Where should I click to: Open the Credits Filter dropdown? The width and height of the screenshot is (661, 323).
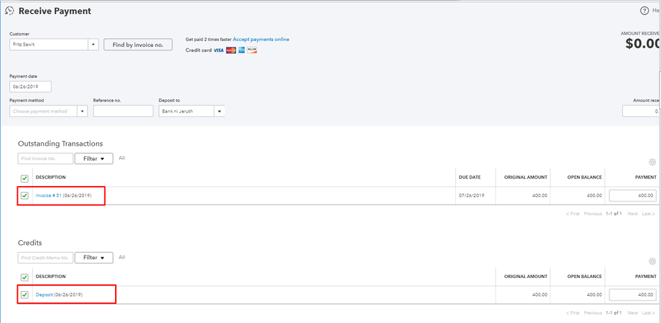point(94,257)
